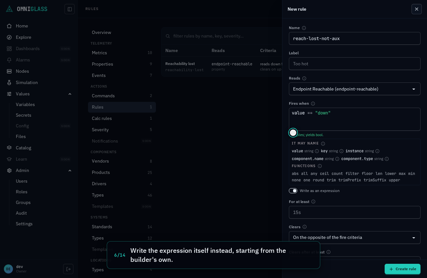The image size is (427, 278).
Task: Show info for the Name field
Action: coord(304,28)
